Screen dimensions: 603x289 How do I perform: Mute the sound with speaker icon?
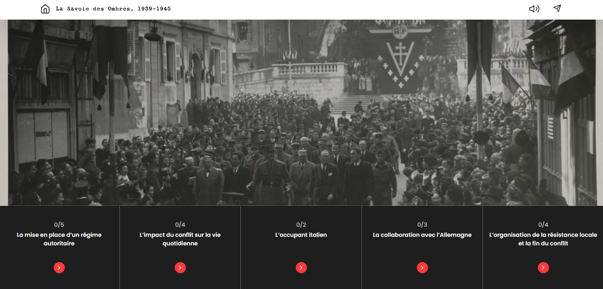click(534, 9)
